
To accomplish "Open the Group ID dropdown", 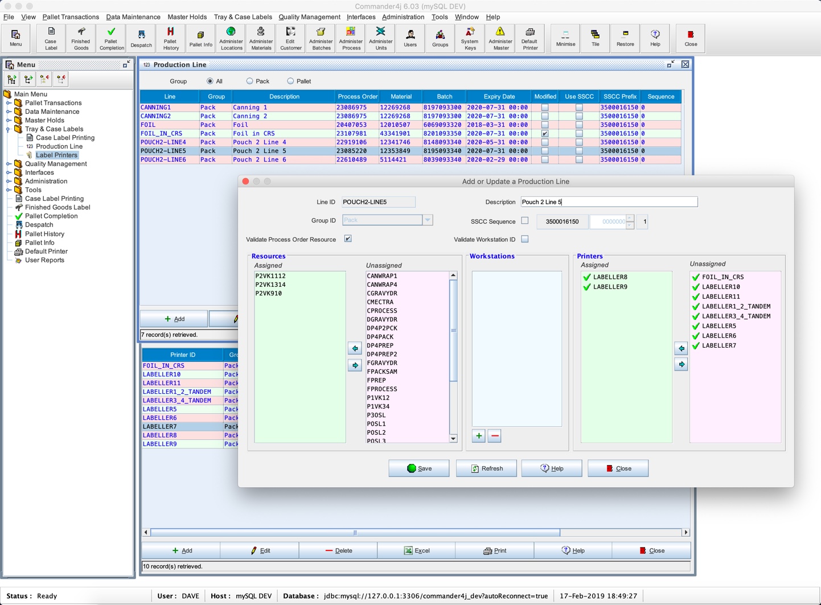I will [x=427, y=220].
